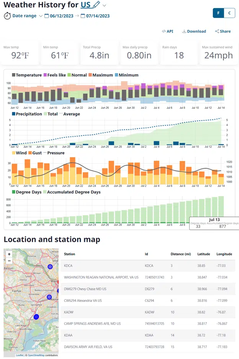Zoom out on the station map

tap(9, 261)
